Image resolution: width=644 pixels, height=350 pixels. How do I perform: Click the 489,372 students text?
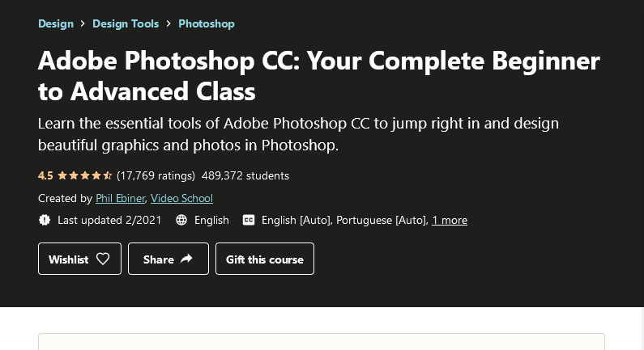245,176
